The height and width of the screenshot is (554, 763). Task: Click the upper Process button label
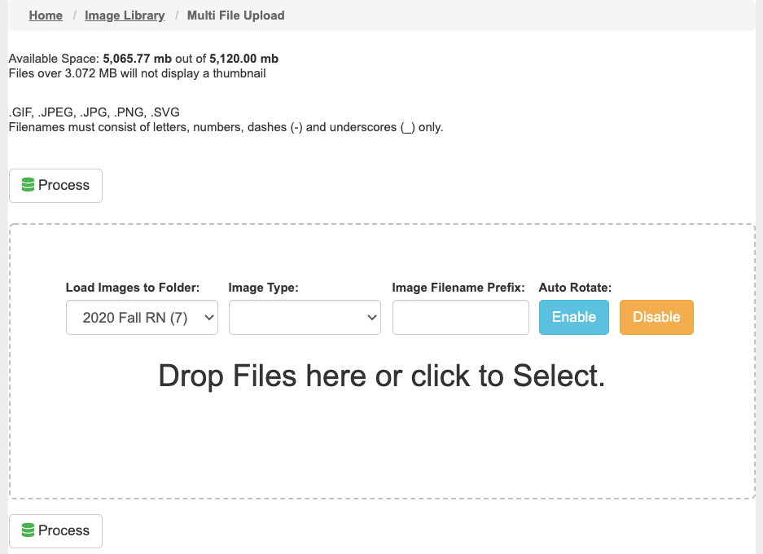pos(64,185)
